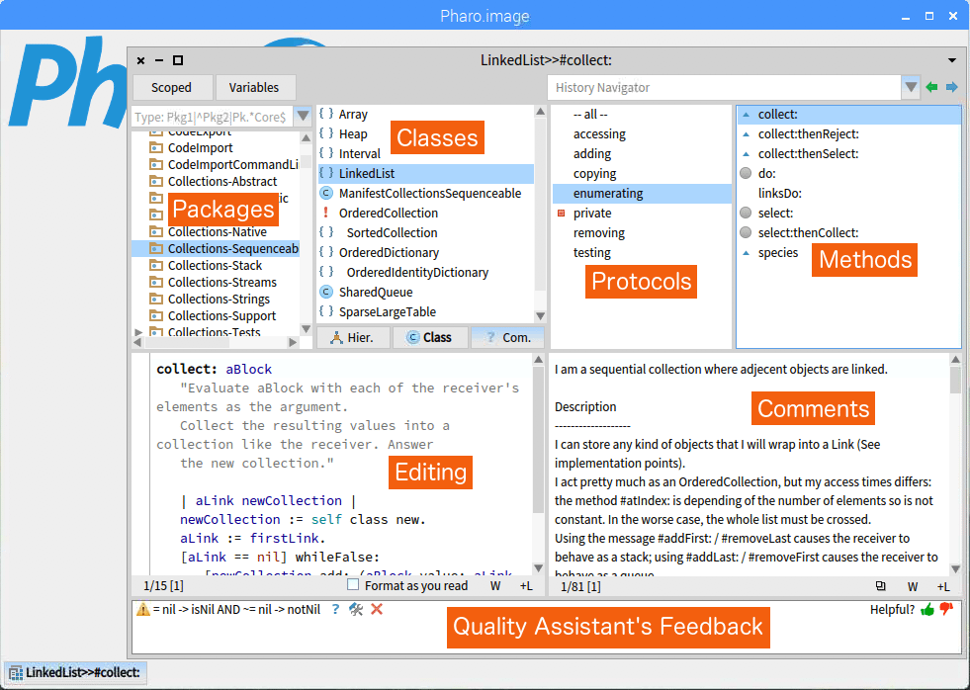
Task: Switch browser scope to Variables
Action: (255, 87)
